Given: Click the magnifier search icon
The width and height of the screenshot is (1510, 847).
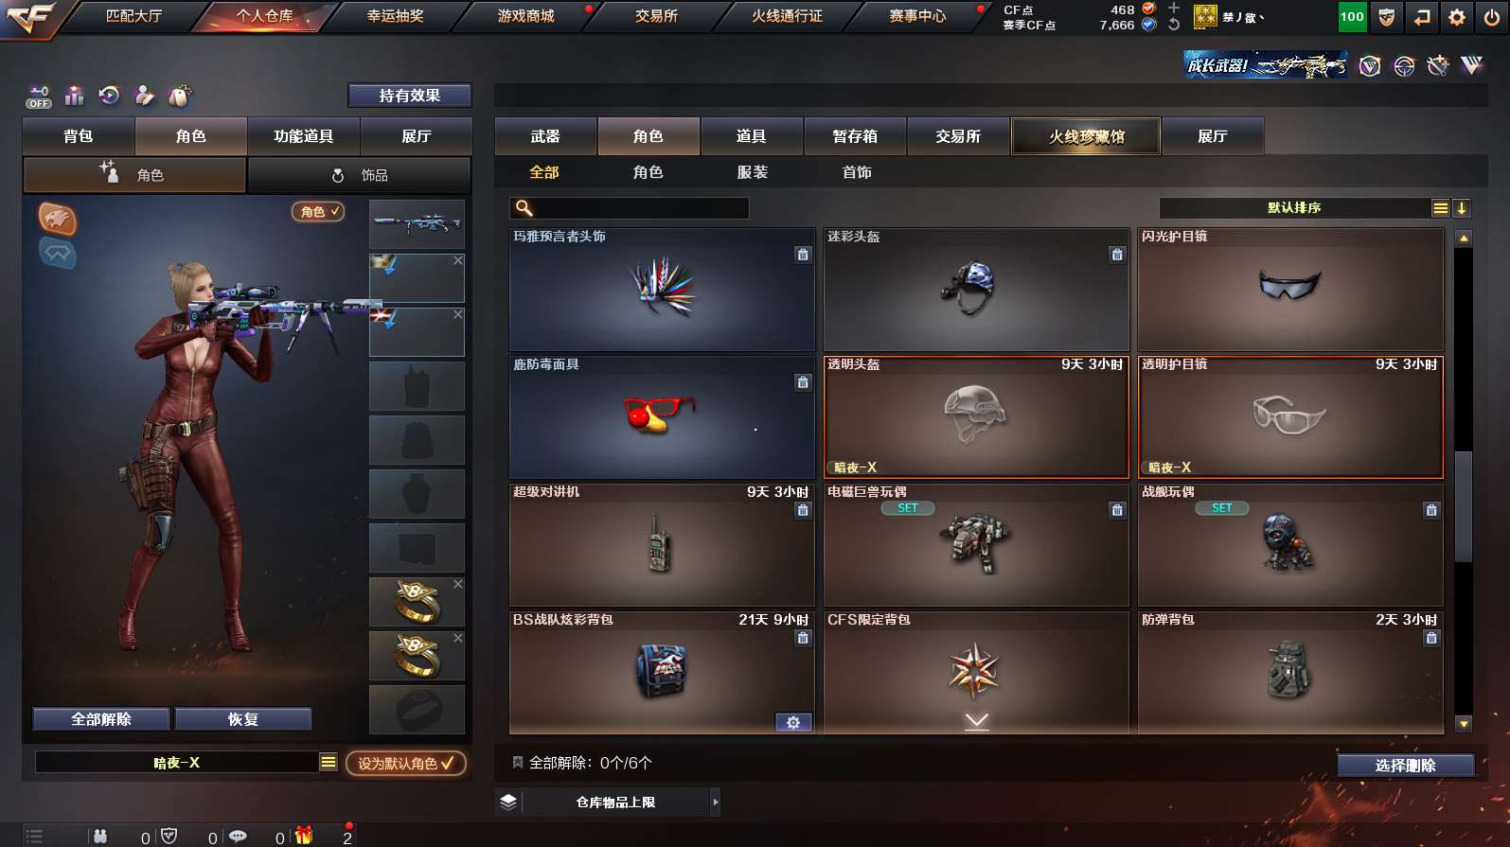Looking at the screenshot, I should tap(524, 208).
